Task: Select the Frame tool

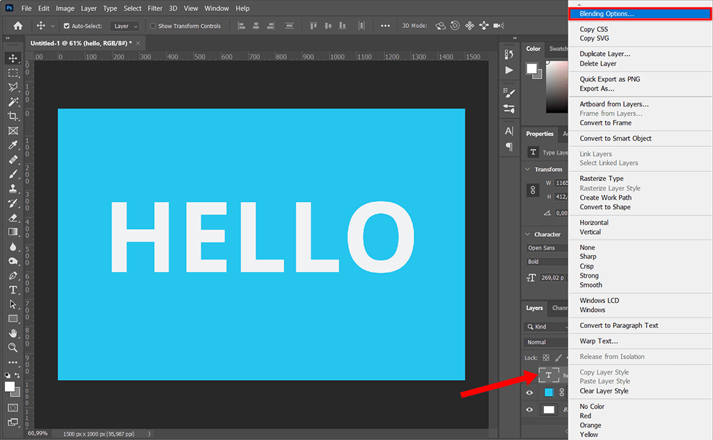Action: 13,131
